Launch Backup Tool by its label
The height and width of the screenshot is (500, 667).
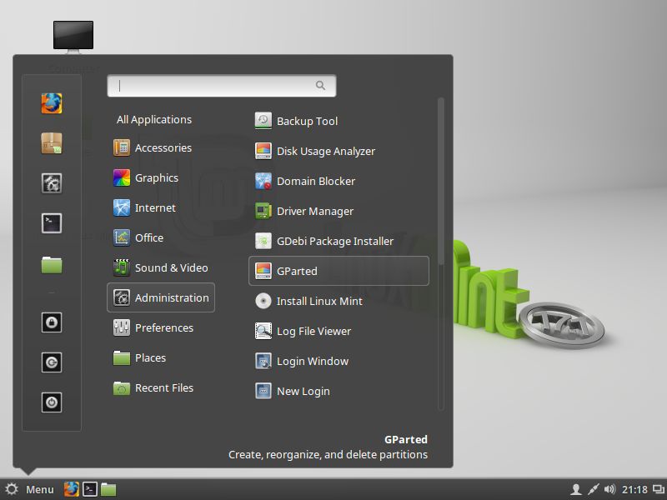[307, 121]
